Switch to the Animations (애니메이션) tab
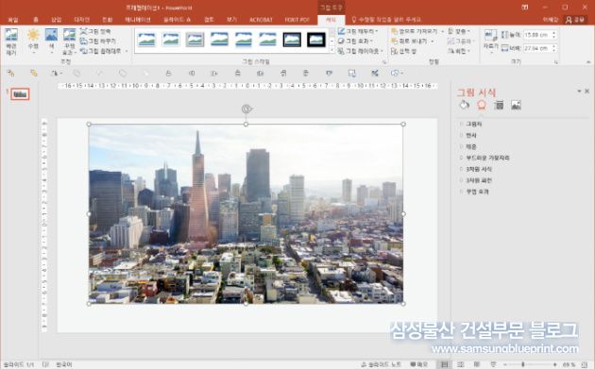Image resolution: width=595 pixels, height=369 pixels. (x=138, y=20)
